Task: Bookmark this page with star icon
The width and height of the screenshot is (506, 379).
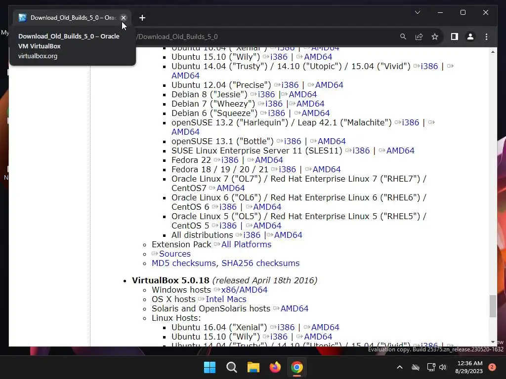Action: [x=435, y=37]
